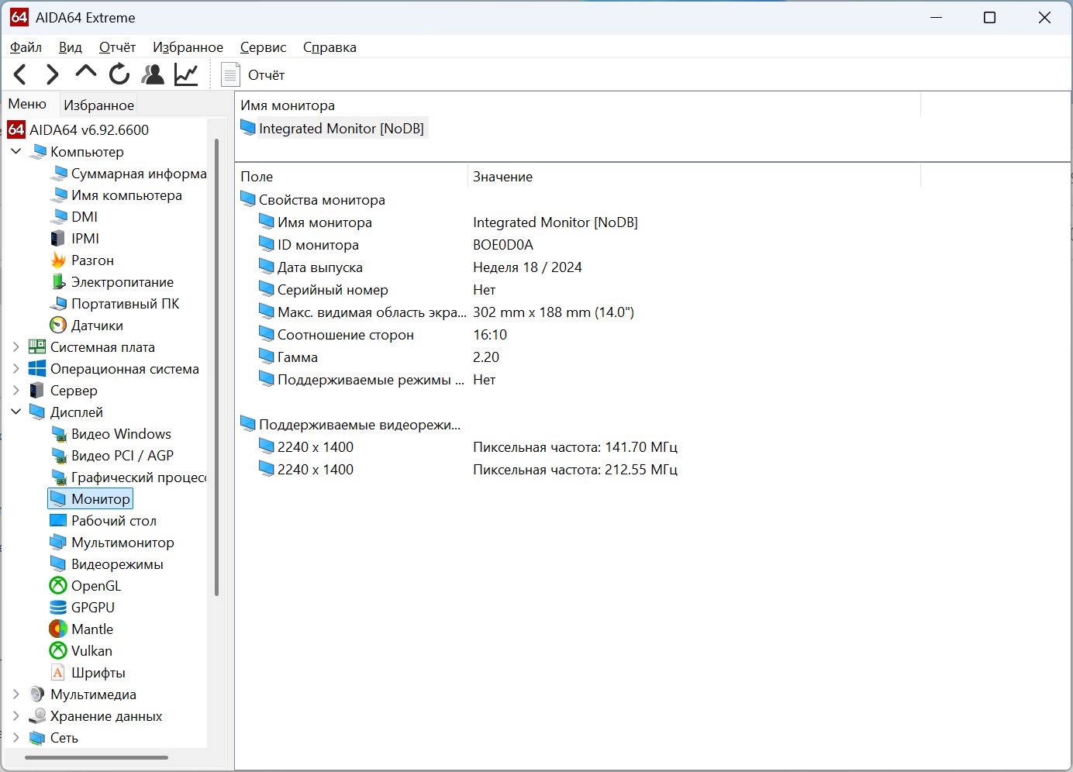The image size is (1073, 772).
Task: Open the graph chart toolbar icon
Action: coord(186,74)
